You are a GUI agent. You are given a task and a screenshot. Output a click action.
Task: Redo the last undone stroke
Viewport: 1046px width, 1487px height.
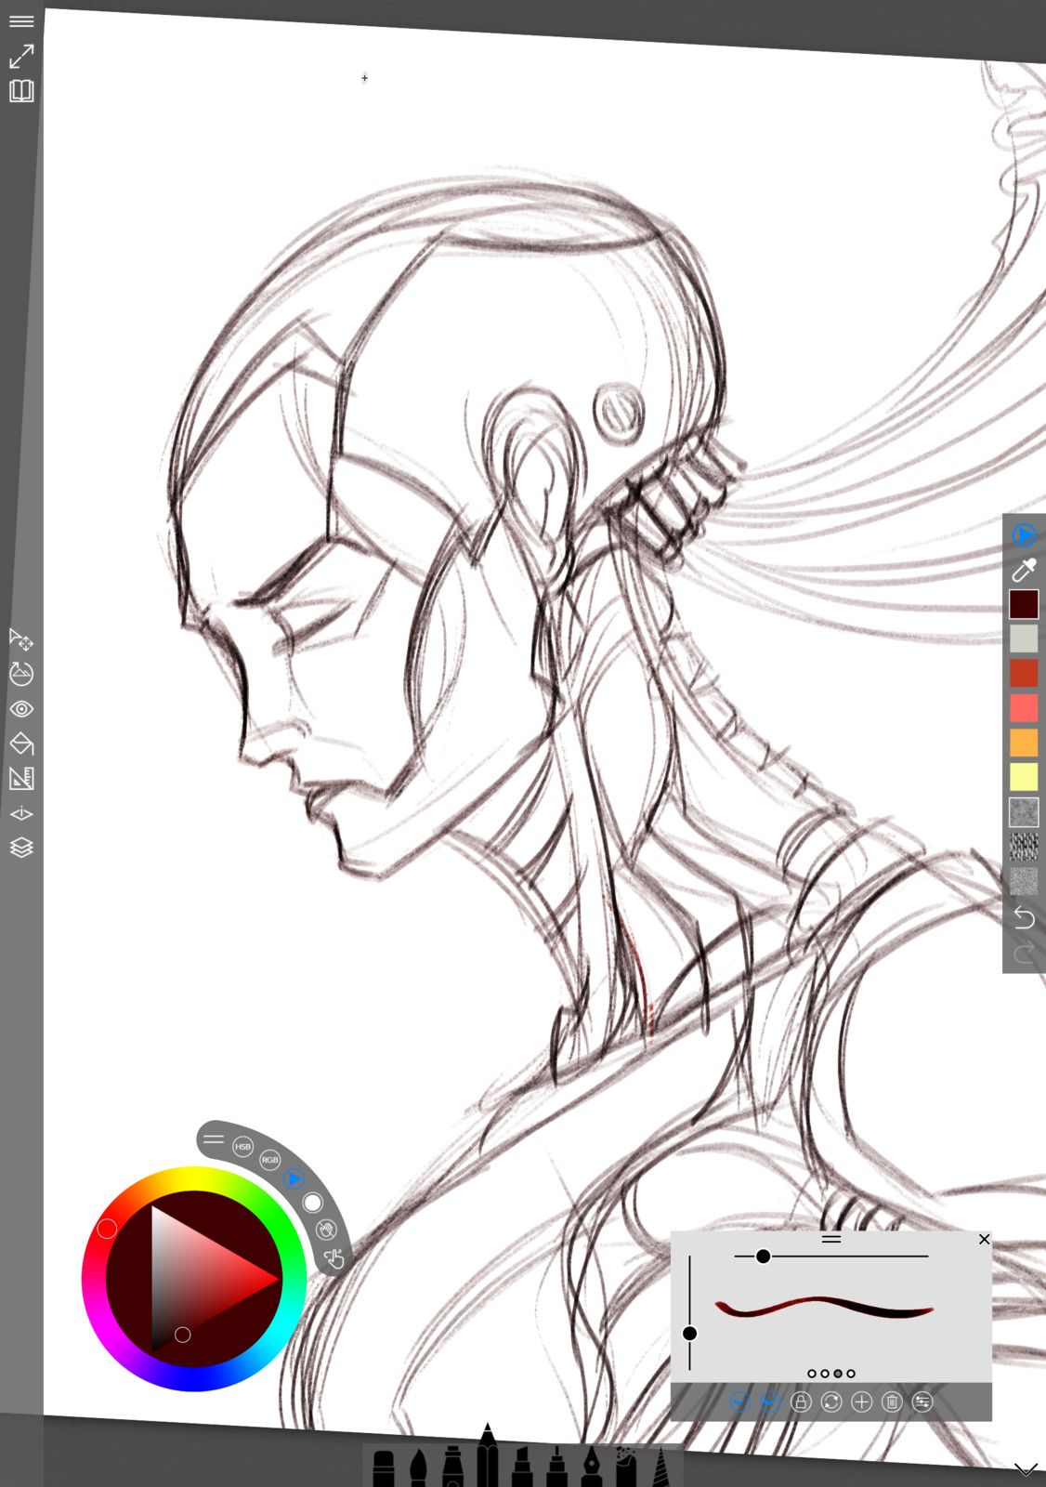pos(1024,953)
